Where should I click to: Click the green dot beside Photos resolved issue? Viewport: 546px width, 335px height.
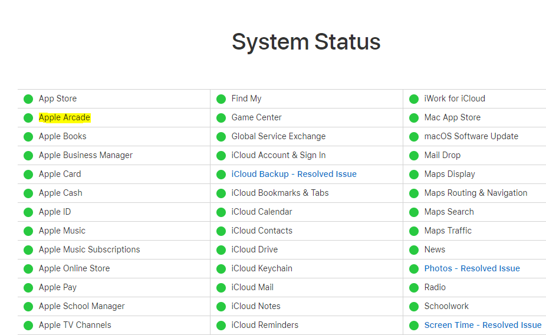tap(414, 269)
